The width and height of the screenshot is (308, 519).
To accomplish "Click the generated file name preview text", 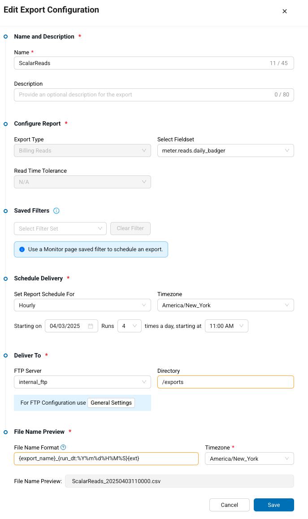I will coord(116,481).
